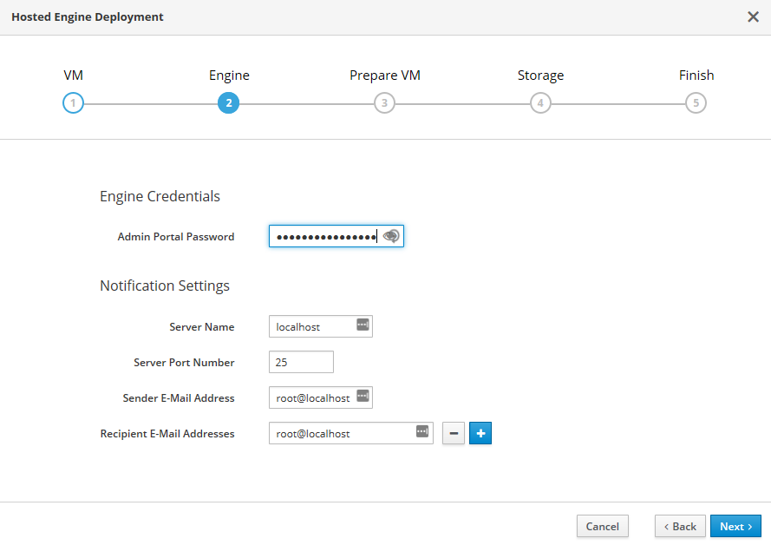771x545 pixels.
Task: Click the Recipient E-Mail Addresses input
Action: pos(341,433)
